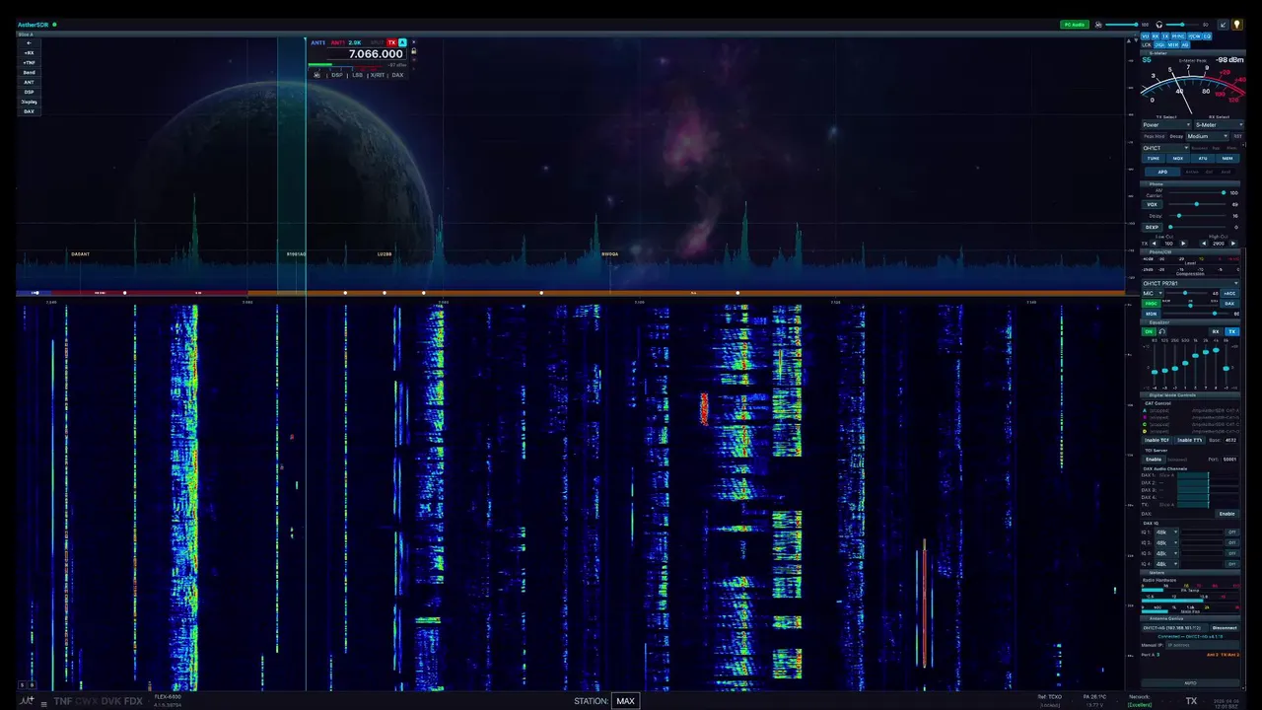Screen dimensions: 1262x710
Task: Click the status icon at bottom left
Action: pyautogui.click(x=27, y=701)
